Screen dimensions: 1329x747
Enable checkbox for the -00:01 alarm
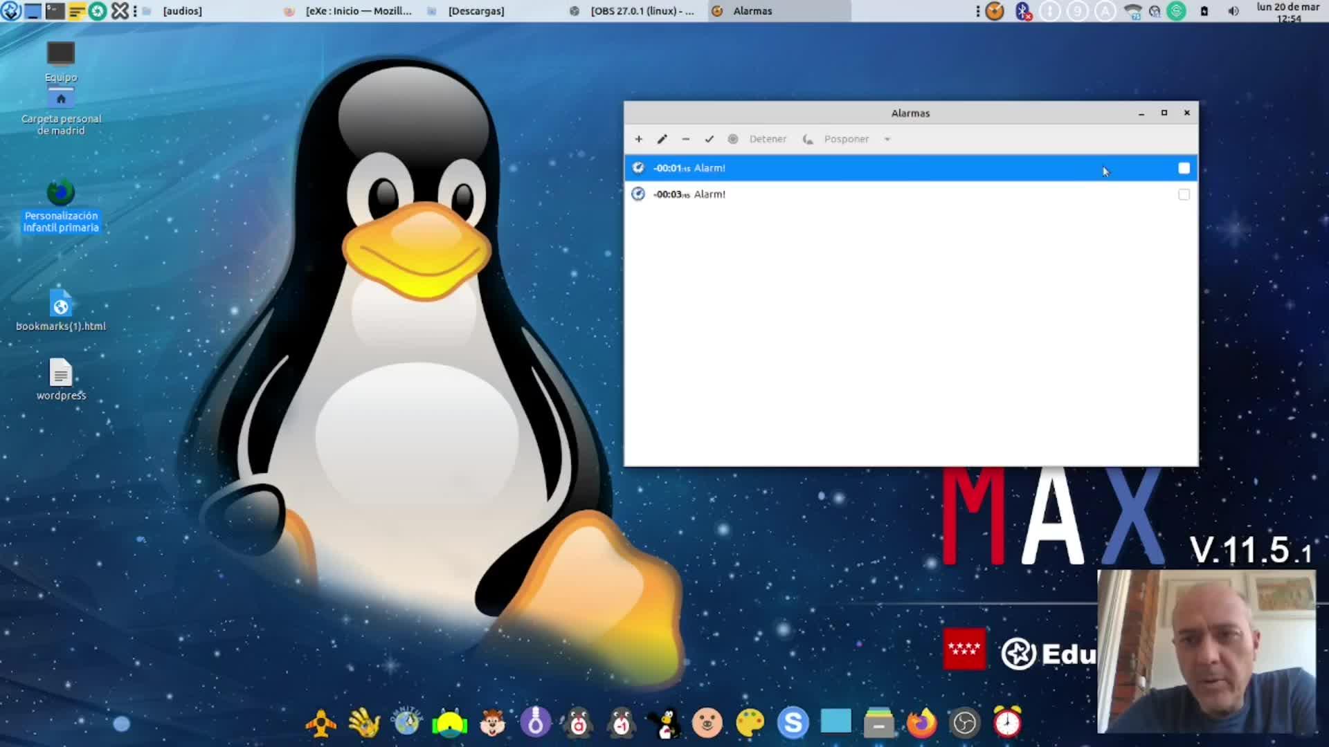pos(1184,168)
